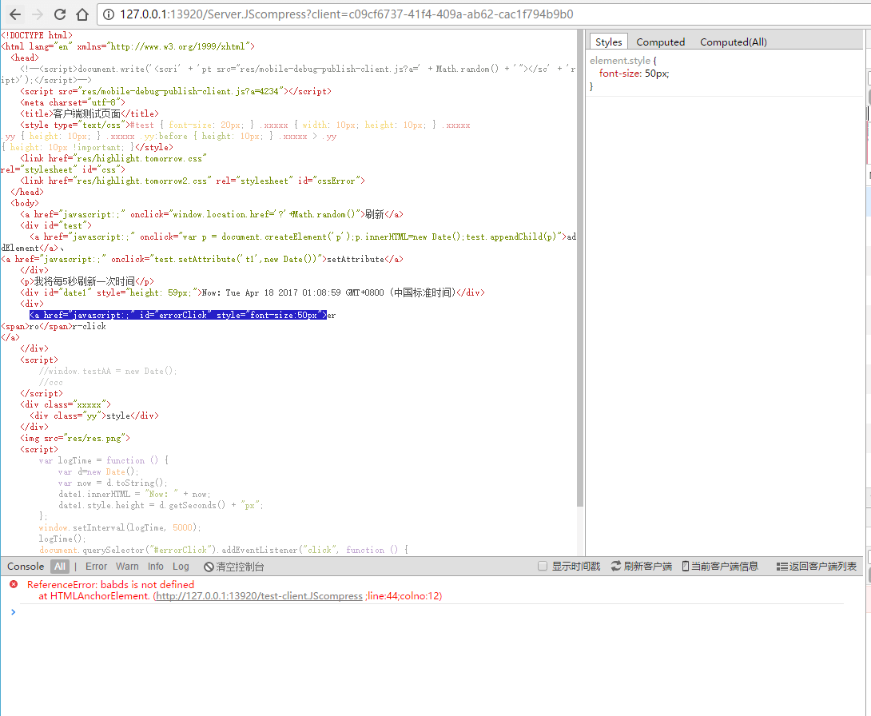Select the script src mobile-debug-publish-client.js?a=4234 line

(x=176, y=91)
